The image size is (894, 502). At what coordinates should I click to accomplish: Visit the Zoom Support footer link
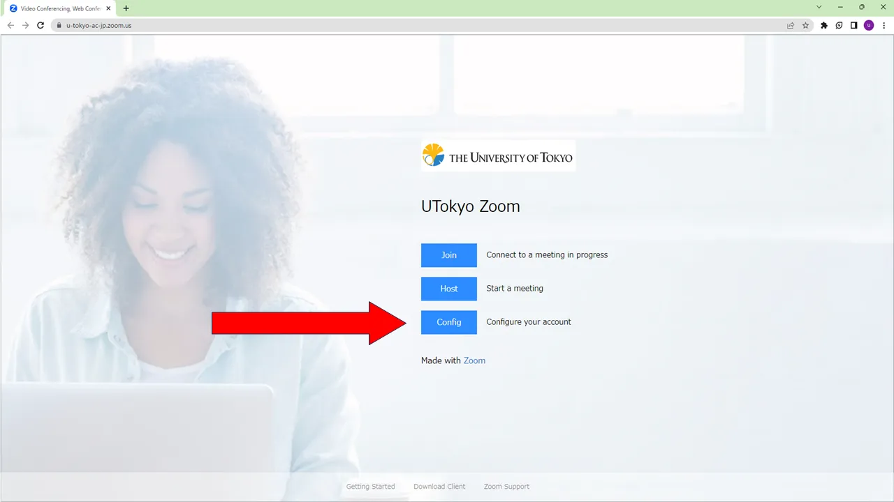click(x=506, y=487)
